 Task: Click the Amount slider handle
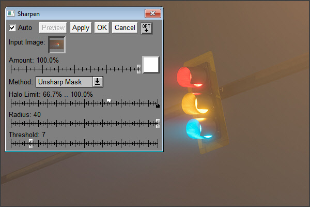[139, 69]
